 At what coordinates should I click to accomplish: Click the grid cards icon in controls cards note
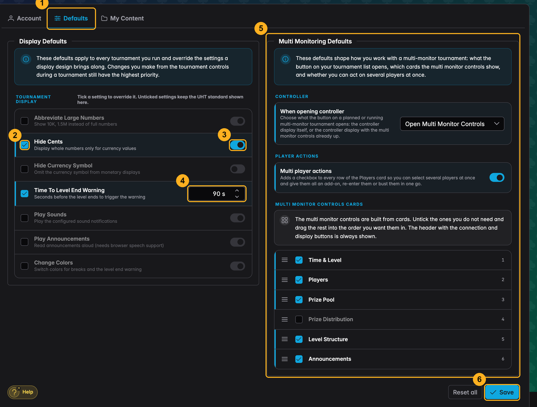(x=285, y=220)
